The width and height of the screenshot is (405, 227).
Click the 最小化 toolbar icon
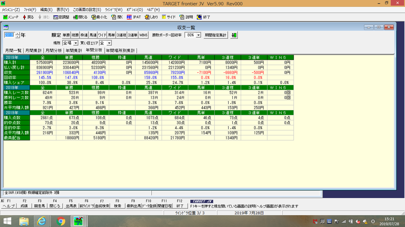point(99,17)
